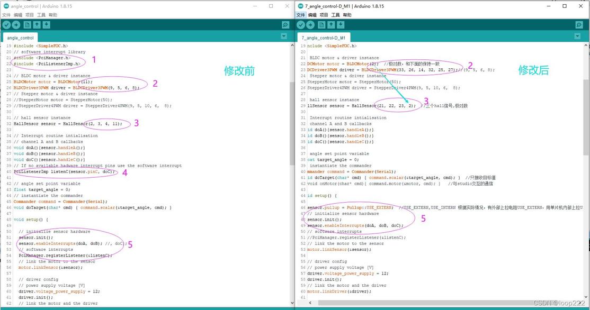Click Verify button in 7_angle_control-D_M1 window
590x310 pixels.
point(301,25)
